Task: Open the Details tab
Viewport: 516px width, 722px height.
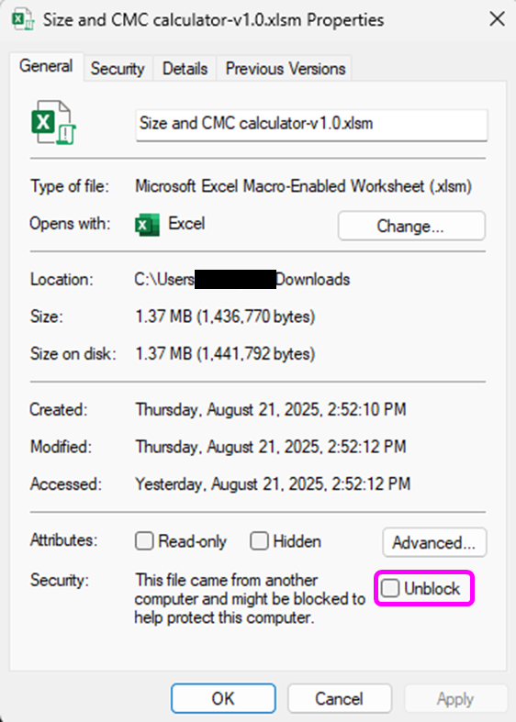Action: (185, 69)
